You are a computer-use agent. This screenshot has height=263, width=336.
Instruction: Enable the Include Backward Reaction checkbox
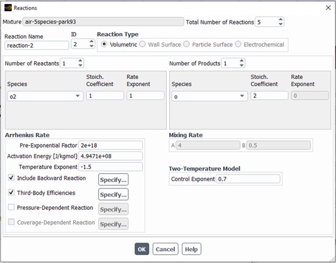point(12,178)
